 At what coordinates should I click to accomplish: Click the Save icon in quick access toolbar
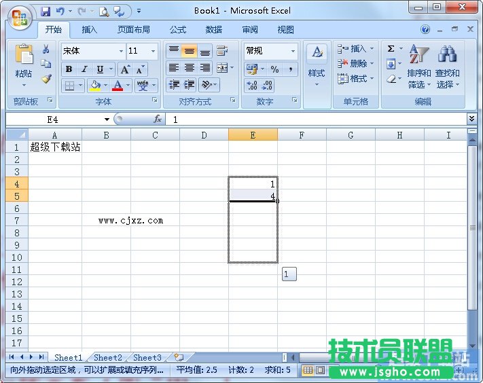coord(46,12)
